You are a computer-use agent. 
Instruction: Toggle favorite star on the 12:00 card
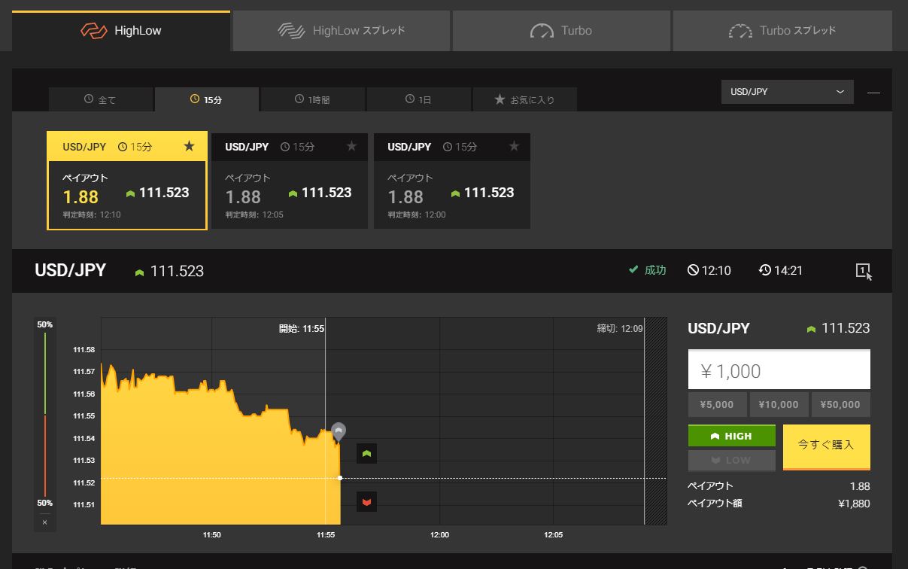(x=514, y=147)
